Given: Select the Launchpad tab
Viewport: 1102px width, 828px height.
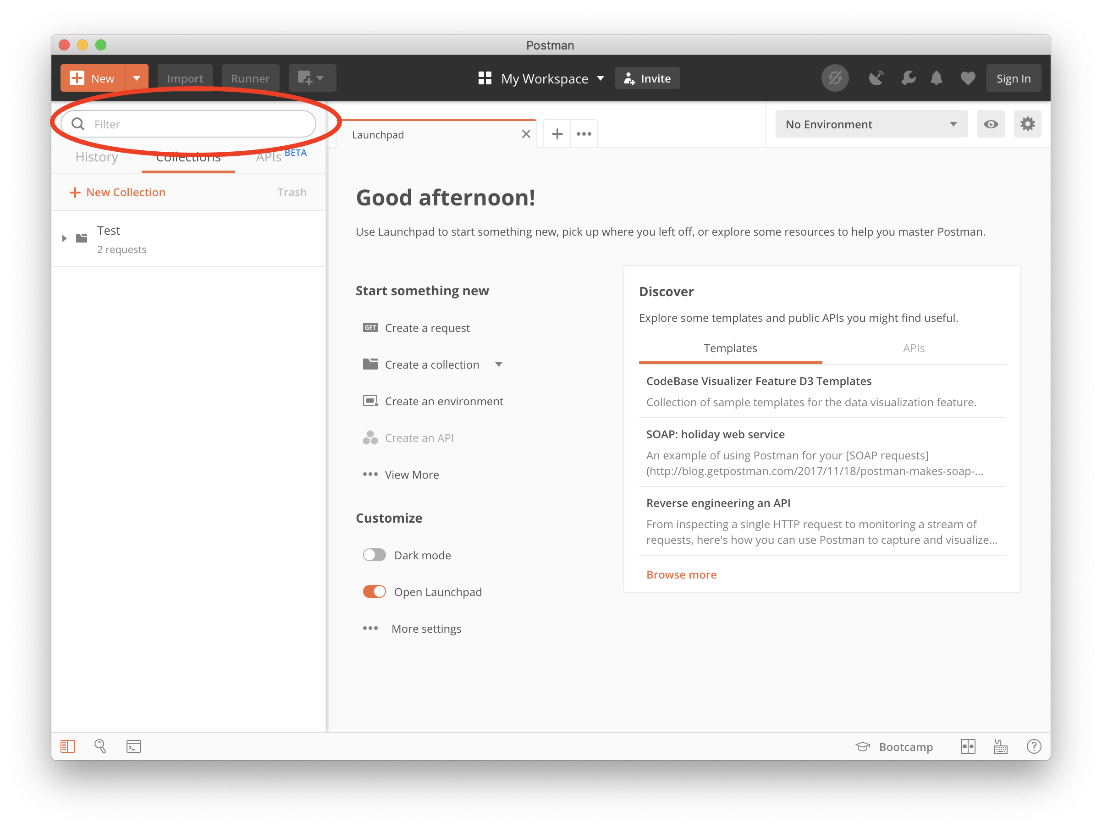Looking at the screenshot, I should 437,134.
